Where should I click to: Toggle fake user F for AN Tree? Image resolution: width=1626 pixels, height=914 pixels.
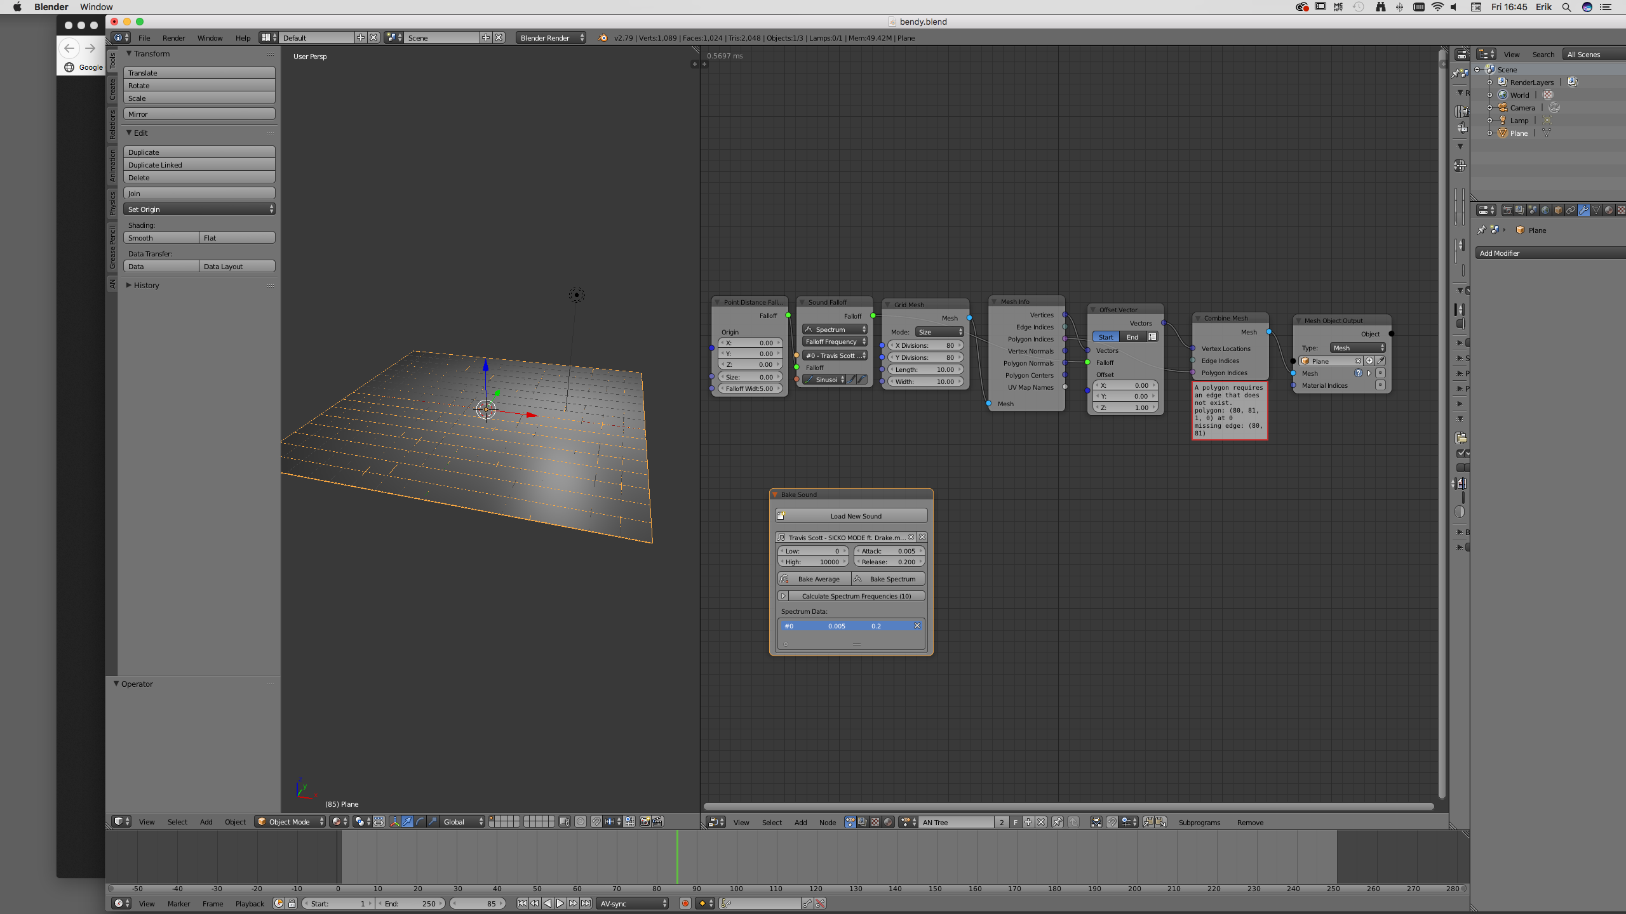(1016, 822)
